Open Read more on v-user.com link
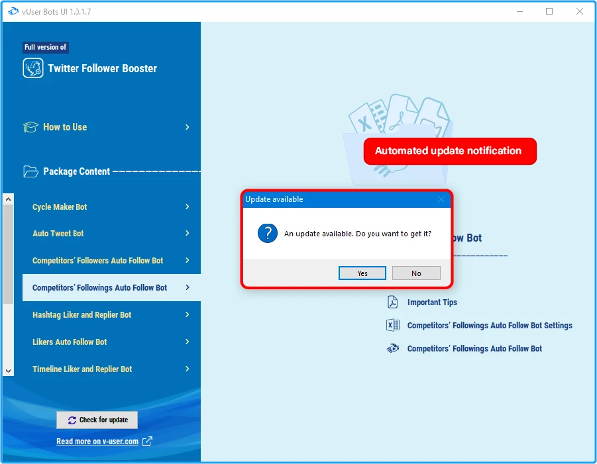The width and height of the screenshot is (597, 464). pyautogui.click(x=97, y=441)
